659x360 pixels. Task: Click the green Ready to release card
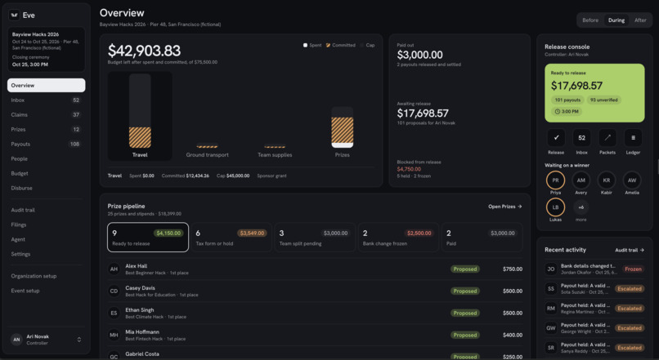pos(594,93)
